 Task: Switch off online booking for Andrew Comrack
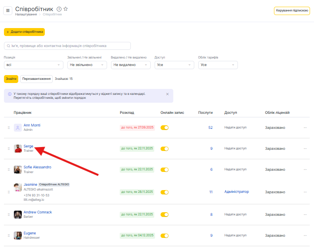coord(165,215)
